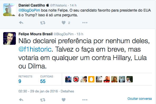View the 55 curtidas list

[x=46, y=79]
